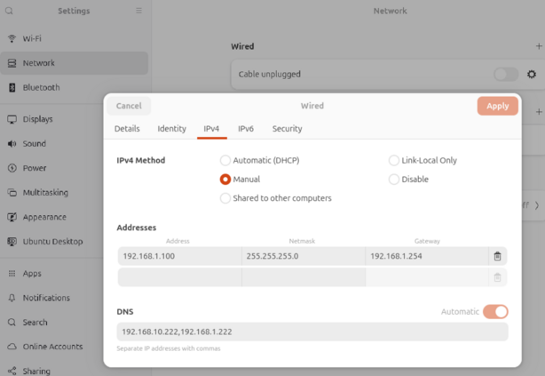Click the Sharing icon in sidebar
The width and height of the screenshot is (545, 376).
(12, 371)
